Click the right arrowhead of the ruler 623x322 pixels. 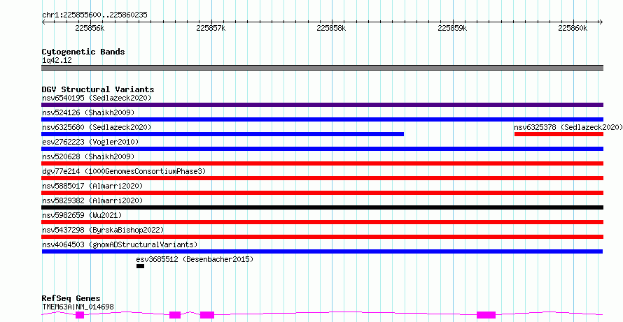tap(601, 22)
